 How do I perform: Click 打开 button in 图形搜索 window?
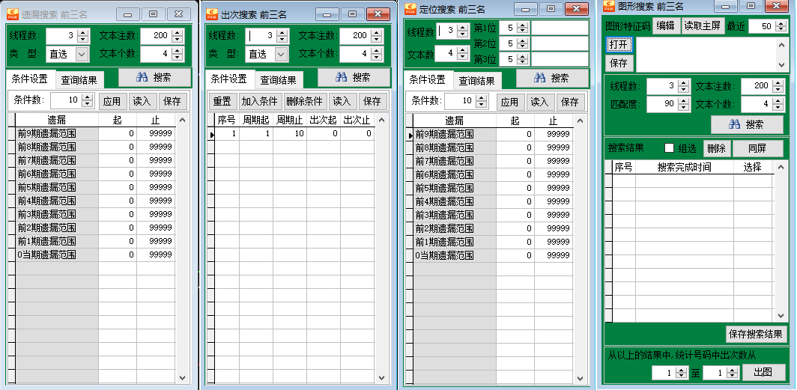[619, 45]
